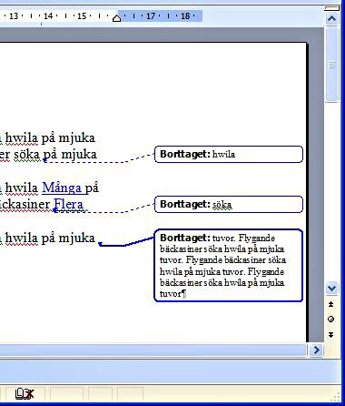Select the "Borttaget: söka" revision balloon
Image resolution: width=345 pixels, height=406 pixels.
(x=229, y=205)
